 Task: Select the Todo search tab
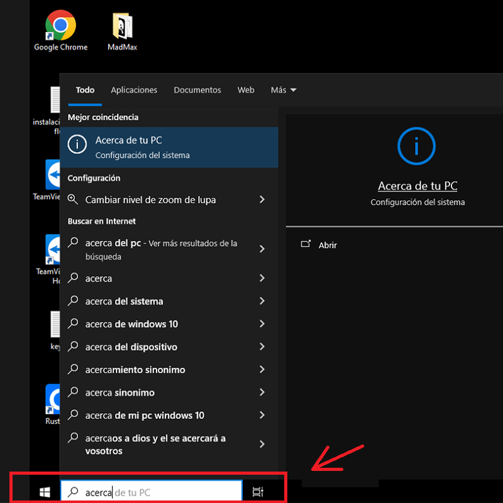pyautogui.click(x=85, y=90)
